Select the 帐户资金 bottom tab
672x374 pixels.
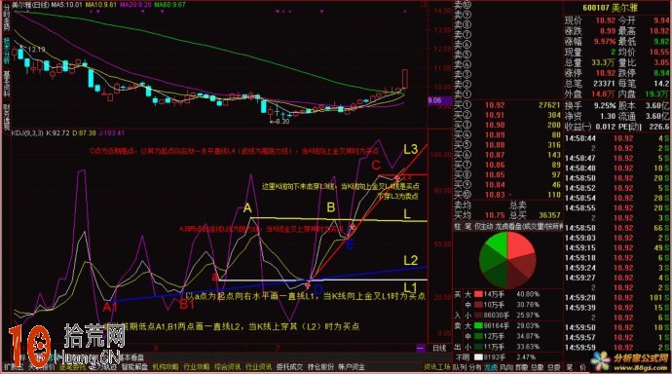coord(352,367)
